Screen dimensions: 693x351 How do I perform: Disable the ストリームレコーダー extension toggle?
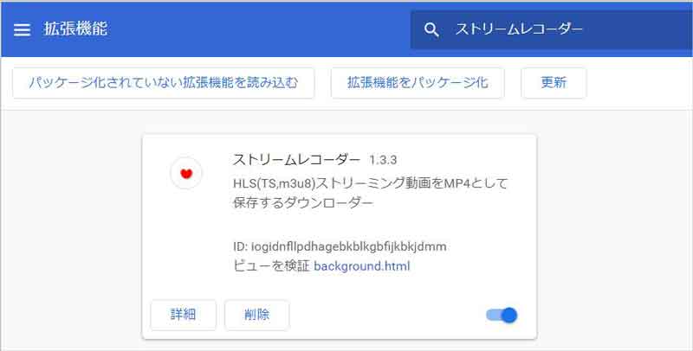[x=502, y=316]
